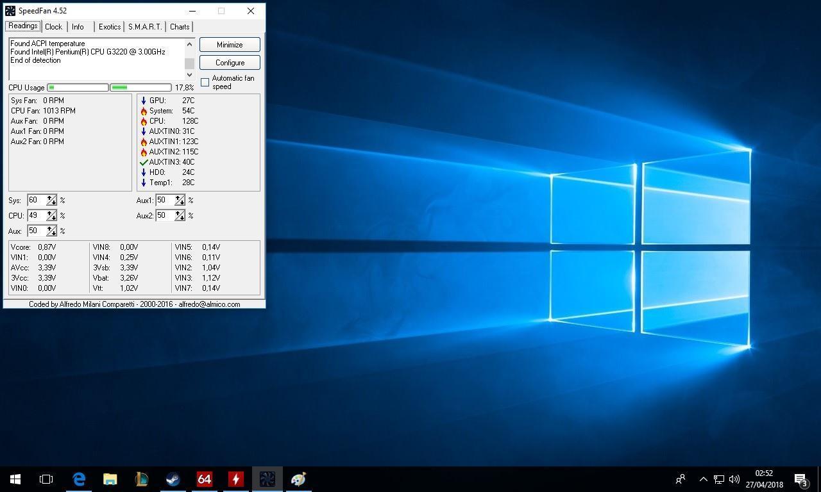
Task: Click the CPU speed spinner arrows
Action: 51,216
